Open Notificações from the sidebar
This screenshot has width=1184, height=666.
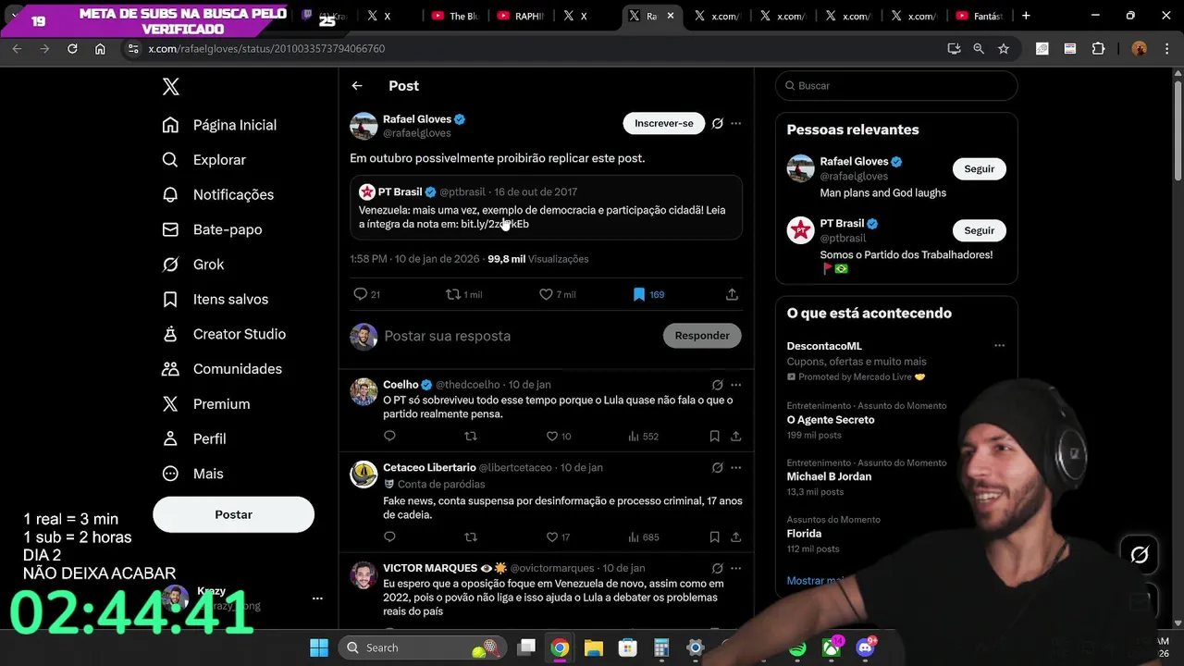coord(217,194)
